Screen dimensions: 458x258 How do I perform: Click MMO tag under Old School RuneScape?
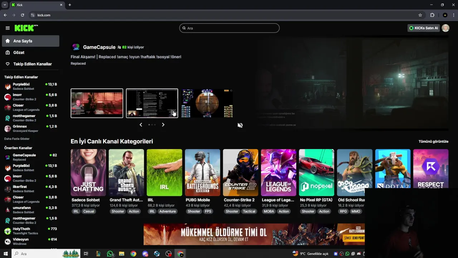pos(356,211)
